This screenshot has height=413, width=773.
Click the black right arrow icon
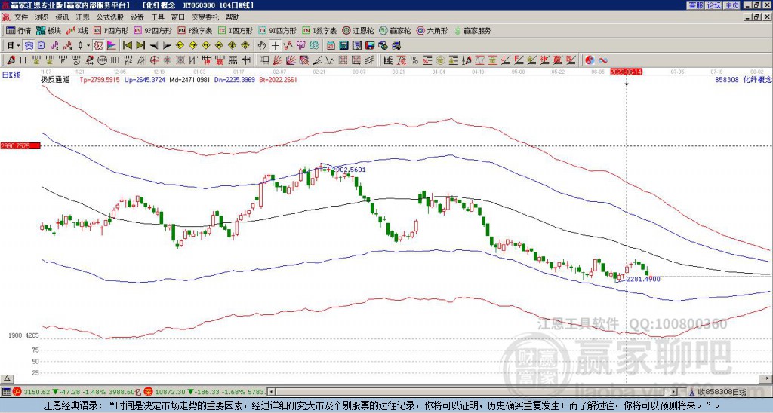(x=167, y=46)
